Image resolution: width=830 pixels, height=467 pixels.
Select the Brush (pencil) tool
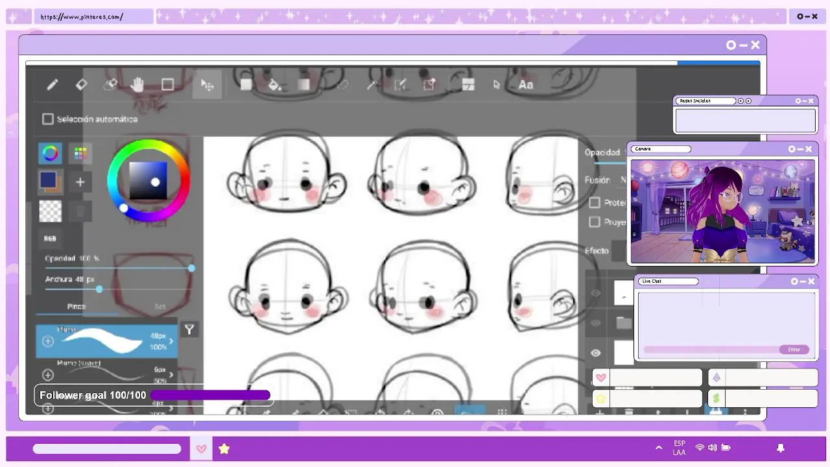(x=53, y=84)
